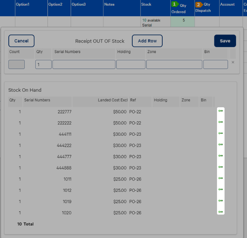Viewport: 247px width, 238px height.
Task: Select green arrow beside serial 222222
Action: [220, 122]
